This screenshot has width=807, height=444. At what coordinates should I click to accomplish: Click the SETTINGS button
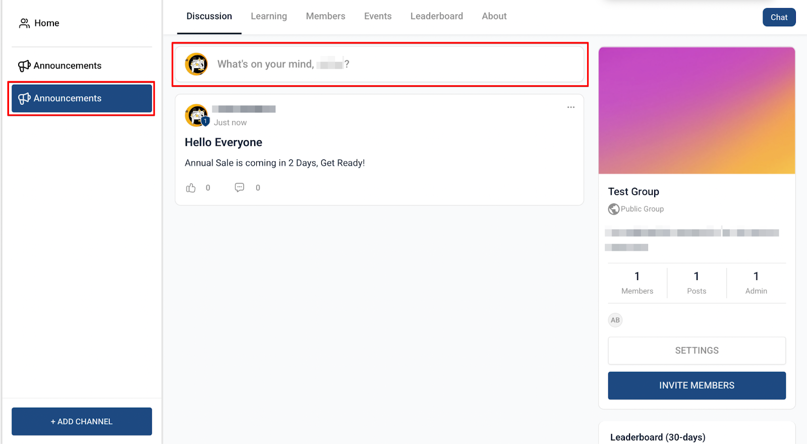click(x=697, y=351)
